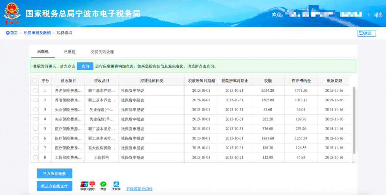Check the box for row 5

(x=36, y=129)
